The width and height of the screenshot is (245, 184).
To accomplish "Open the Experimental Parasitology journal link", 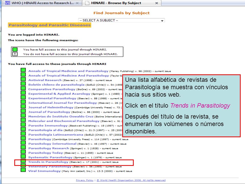I will point(52,98).
